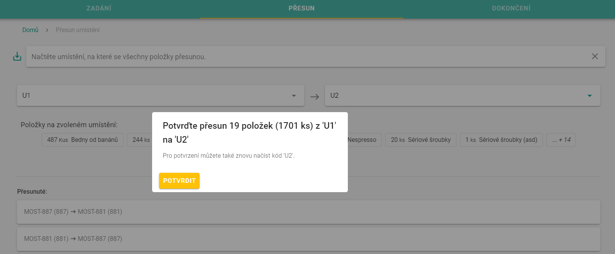Click the scan location import icon
Screen dimensions: 615x254
[x=17, y=56]
